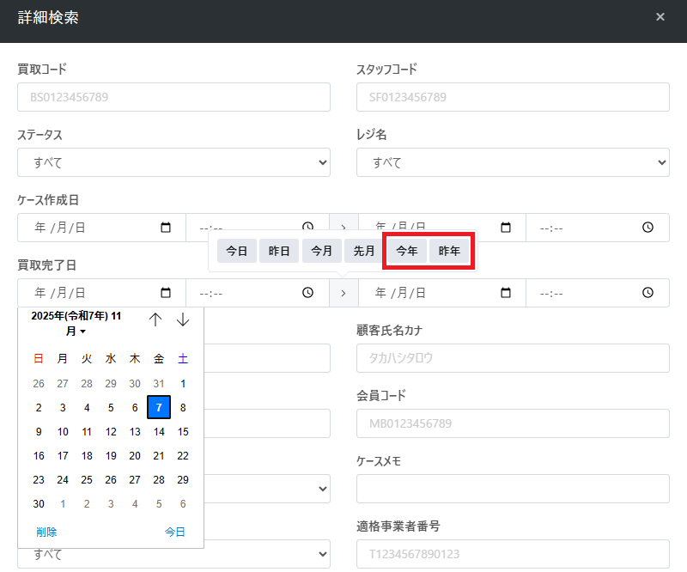Expand the 2025年 11月 month-year picker
This screenshot has height=572, width=687.
pos(76,323)
